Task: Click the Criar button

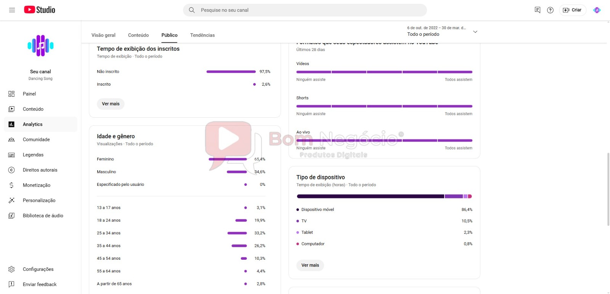Action: 573,10
